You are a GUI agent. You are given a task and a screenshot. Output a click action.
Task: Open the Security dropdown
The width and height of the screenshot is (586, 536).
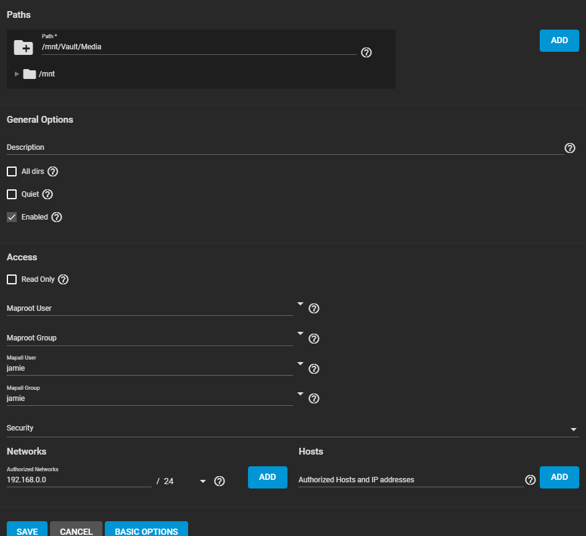[574, 429]
